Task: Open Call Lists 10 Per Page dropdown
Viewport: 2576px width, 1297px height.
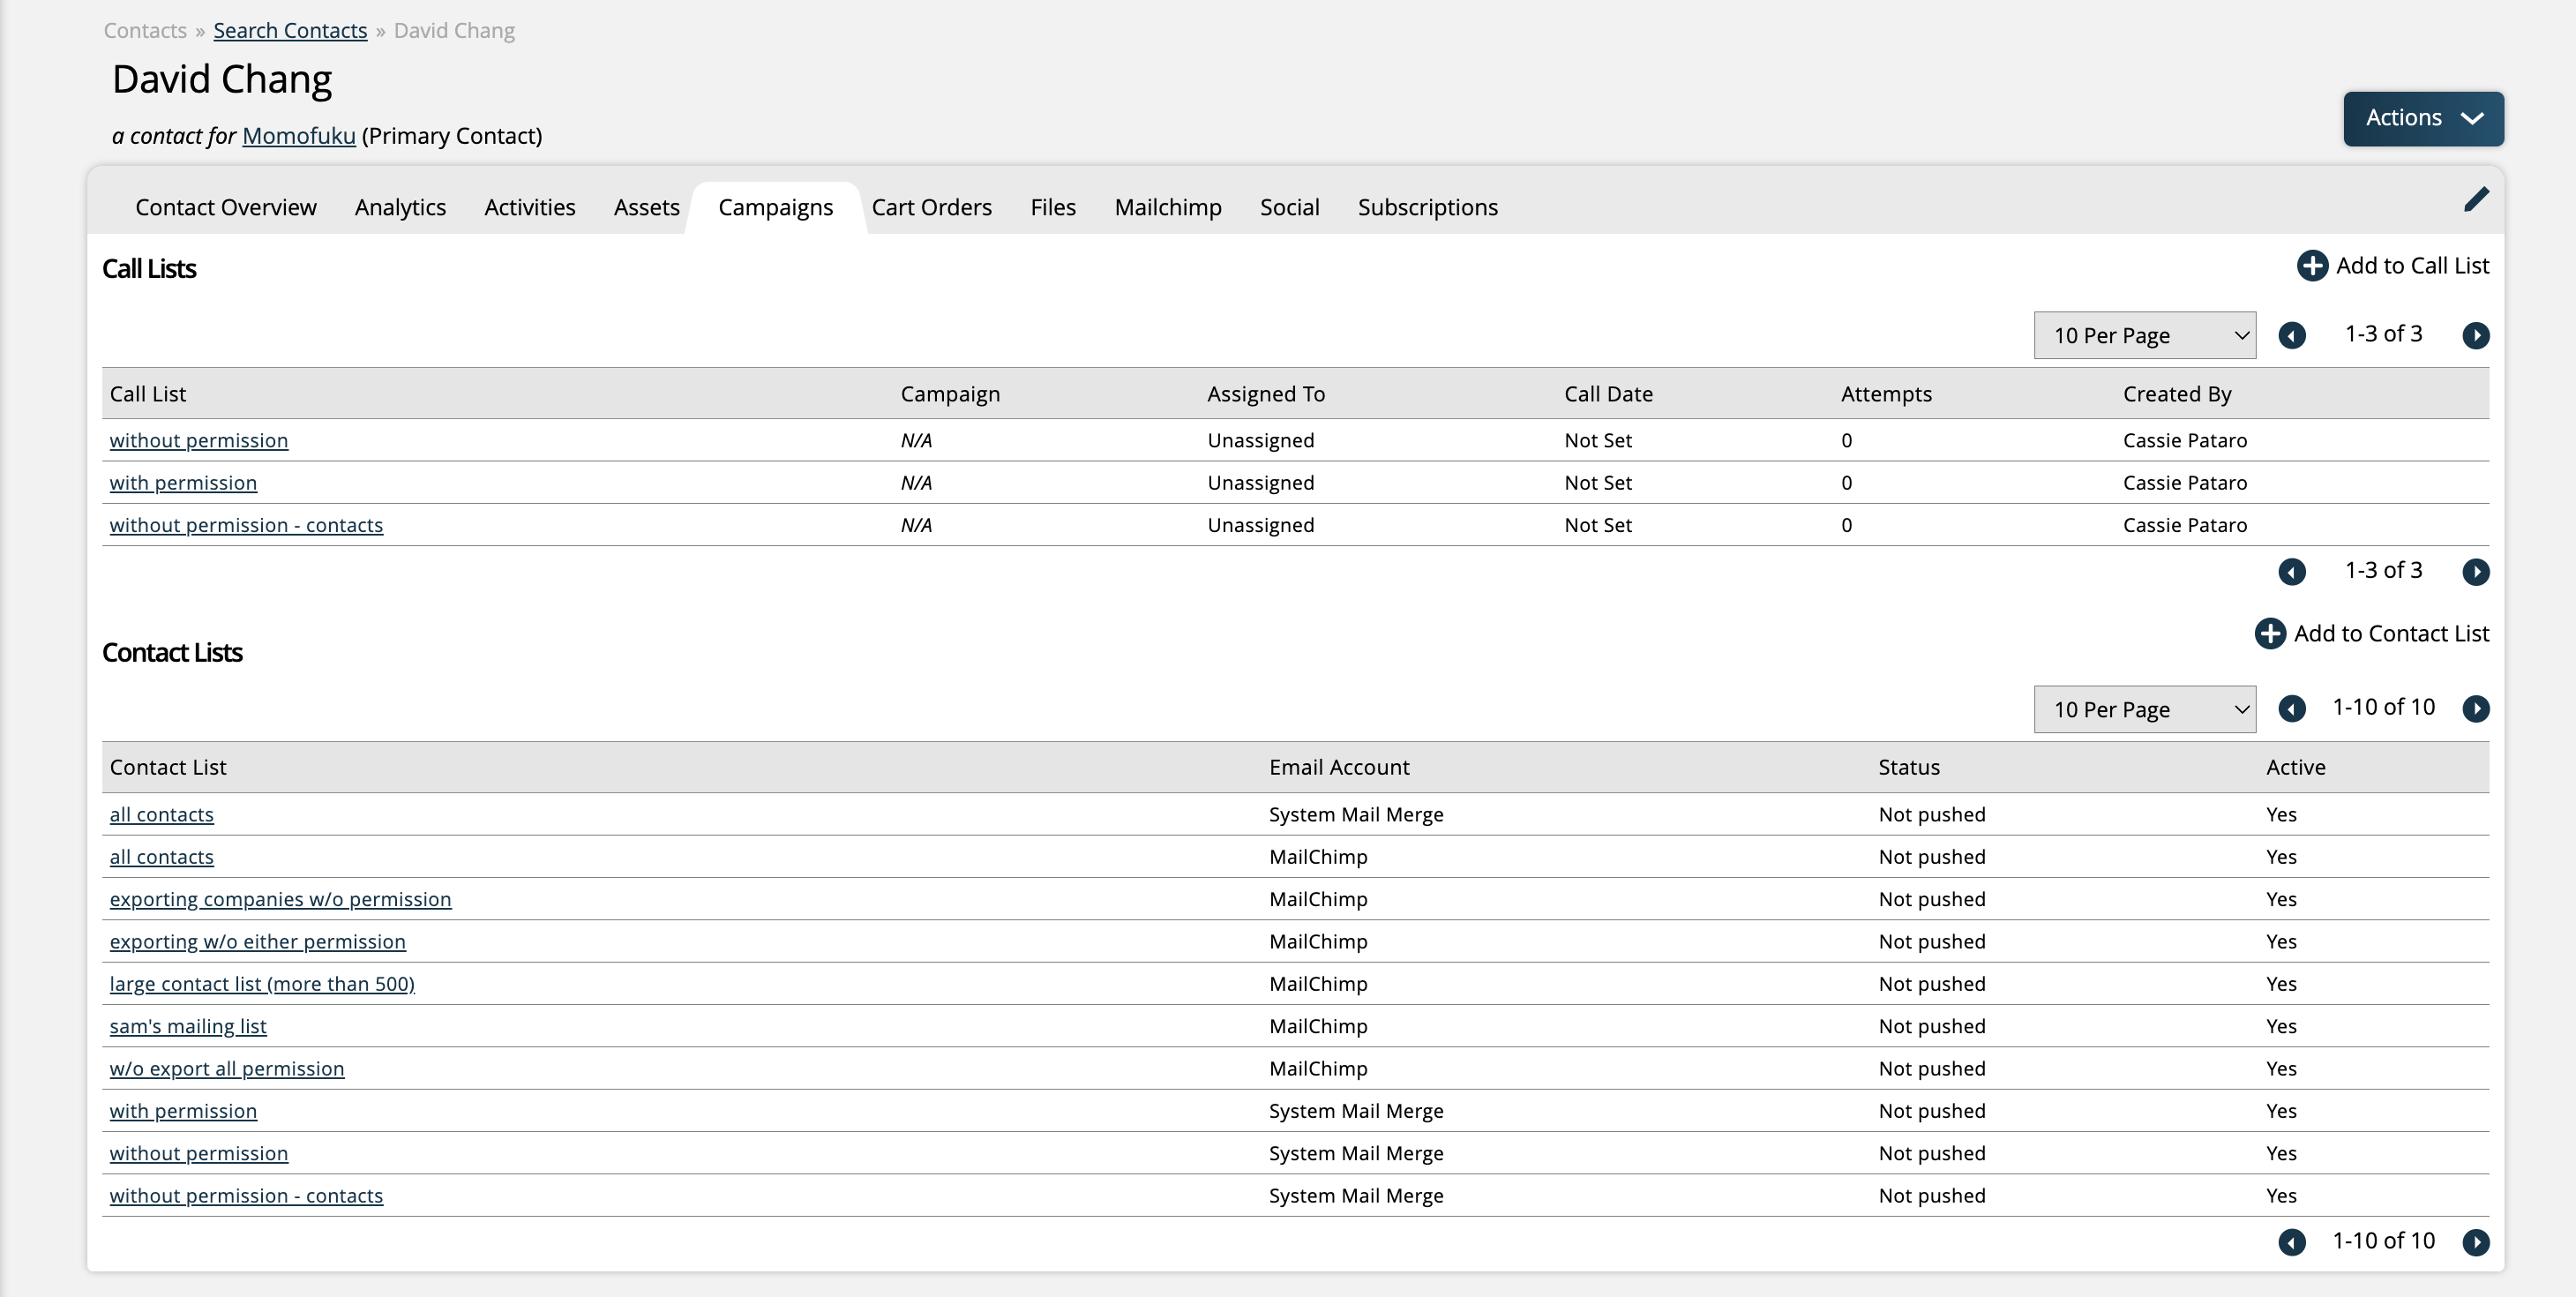Action: tap(2144, 335)
